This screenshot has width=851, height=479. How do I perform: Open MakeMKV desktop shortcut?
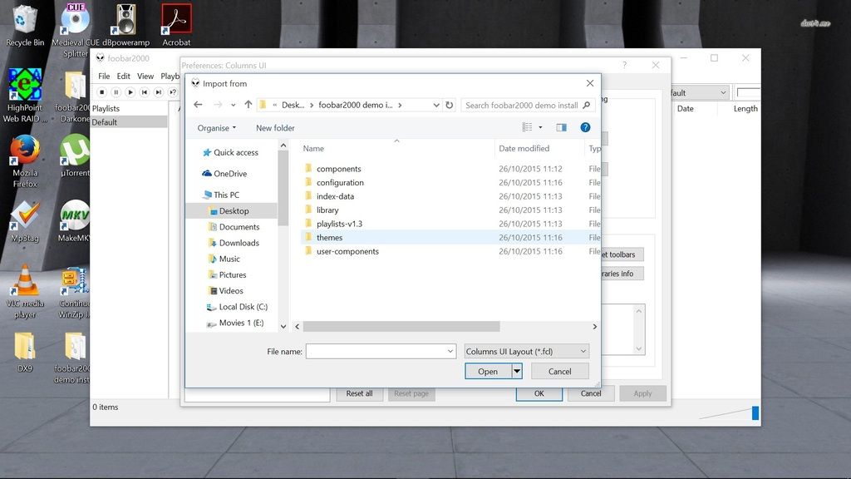74,221
